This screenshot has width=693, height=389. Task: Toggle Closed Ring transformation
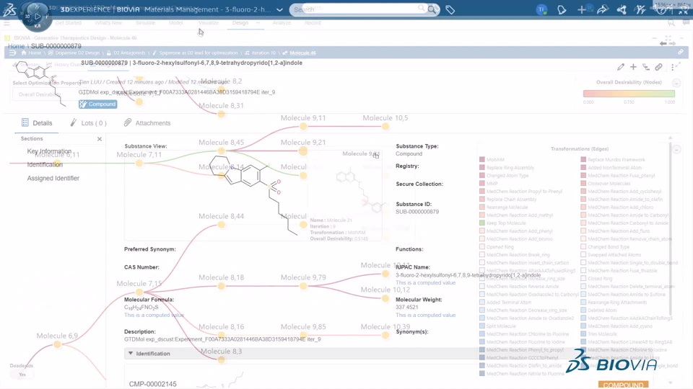pos(583,279)
